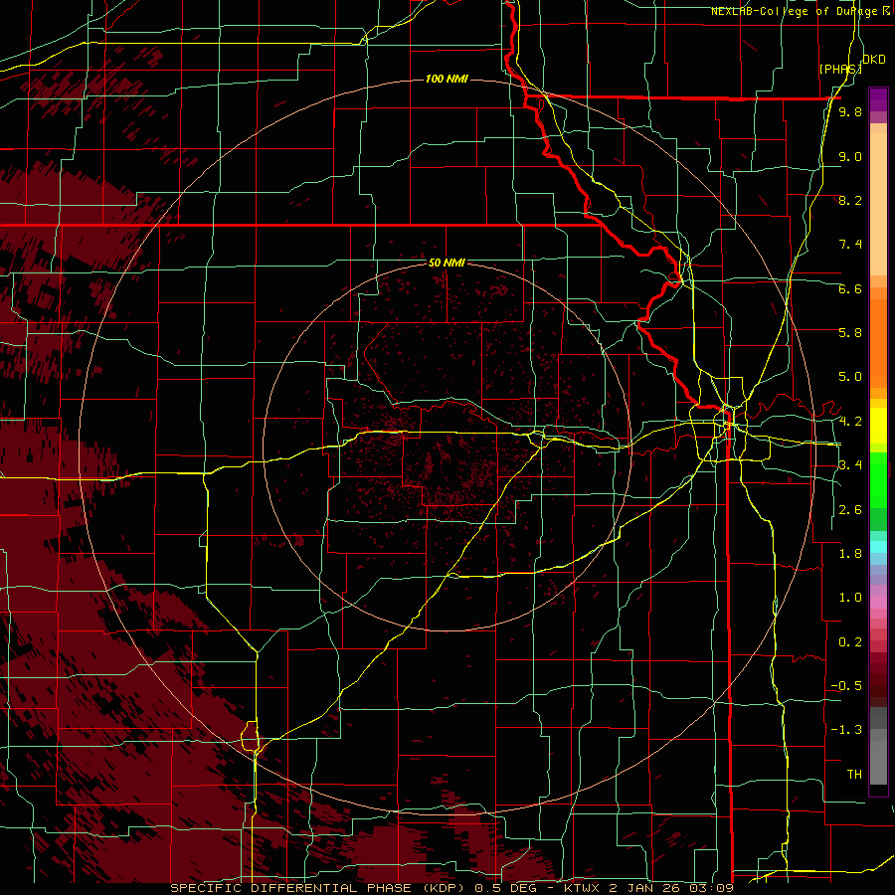Click the DKD label near the legend
Image resolution: width=895 pixels, height=895 pixels.
click(874, 60)
